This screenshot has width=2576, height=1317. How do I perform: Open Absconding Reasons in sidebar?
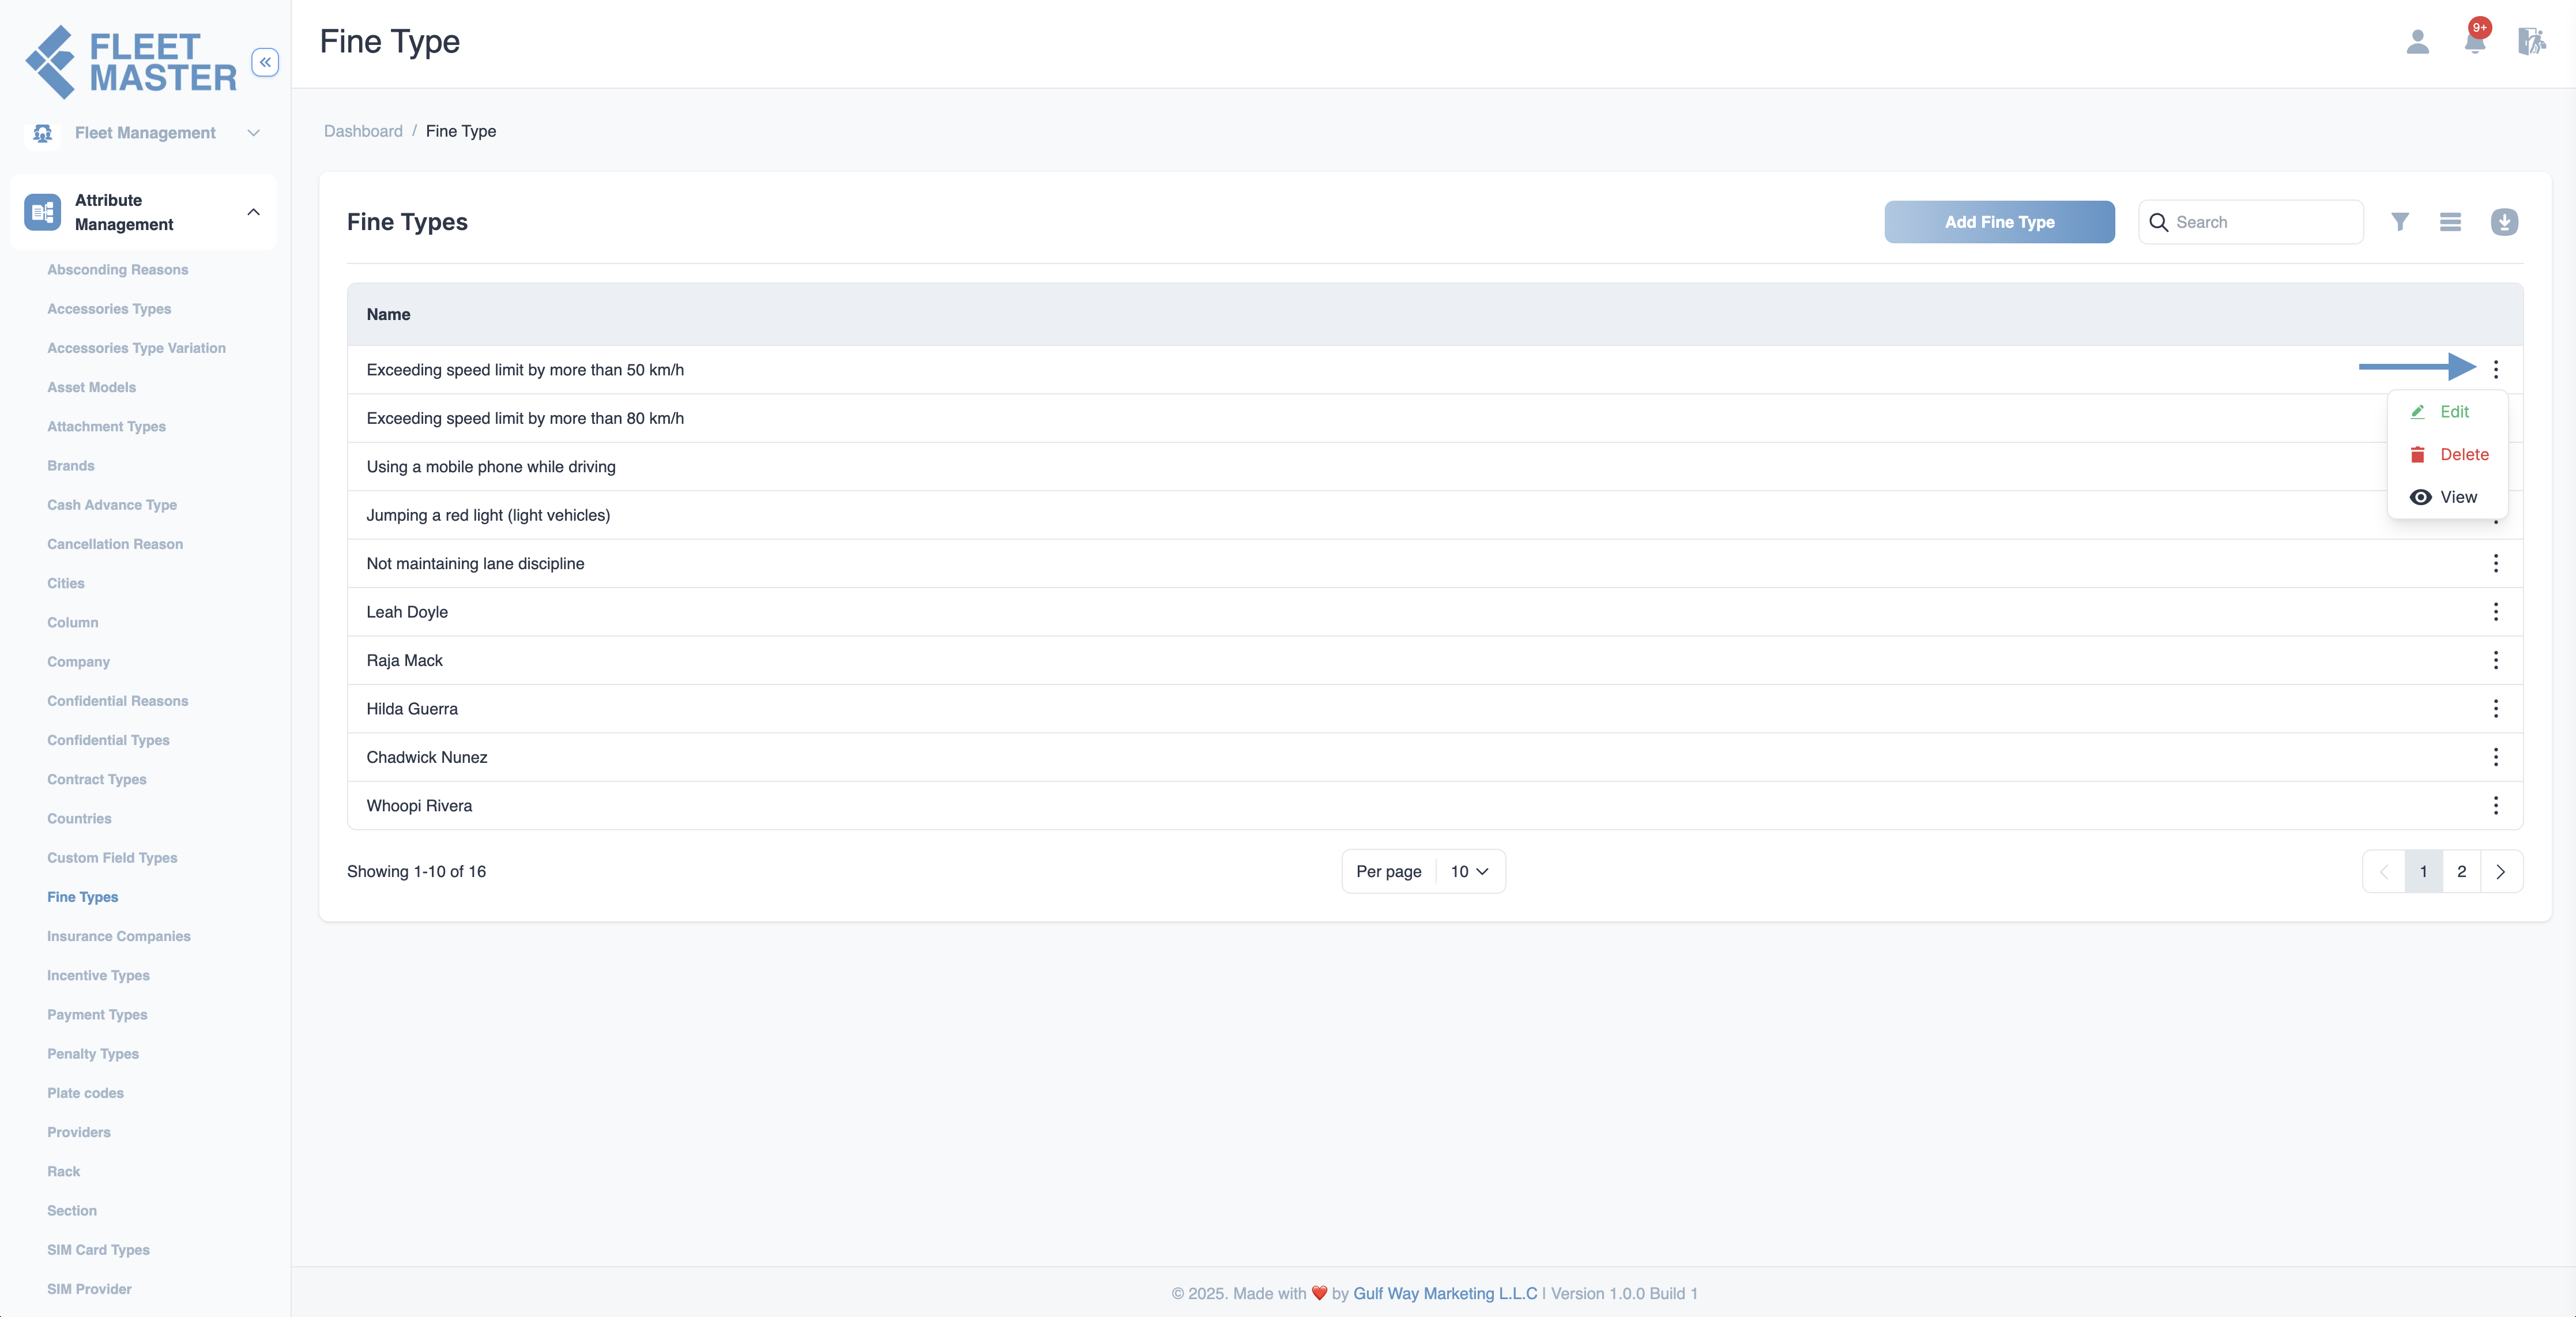pyautogui.click(x=118, y=270)
